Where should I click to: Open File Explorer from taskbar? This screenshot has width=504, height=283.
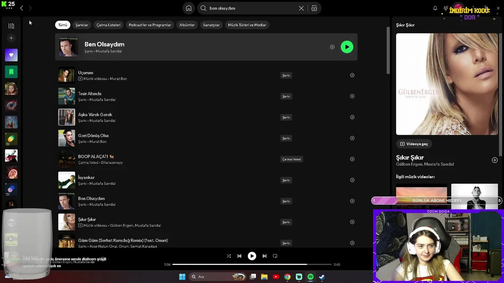[x=264, y=277]
